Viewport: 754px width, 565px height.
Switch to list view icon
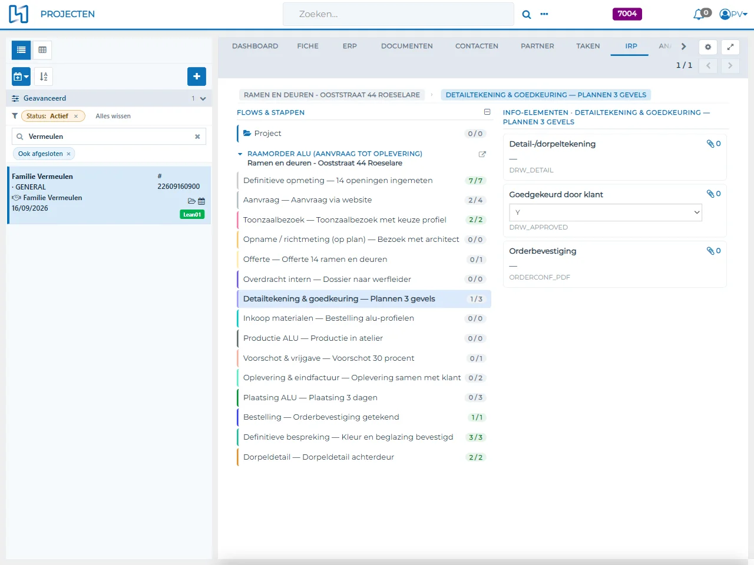tap(21, 50)
